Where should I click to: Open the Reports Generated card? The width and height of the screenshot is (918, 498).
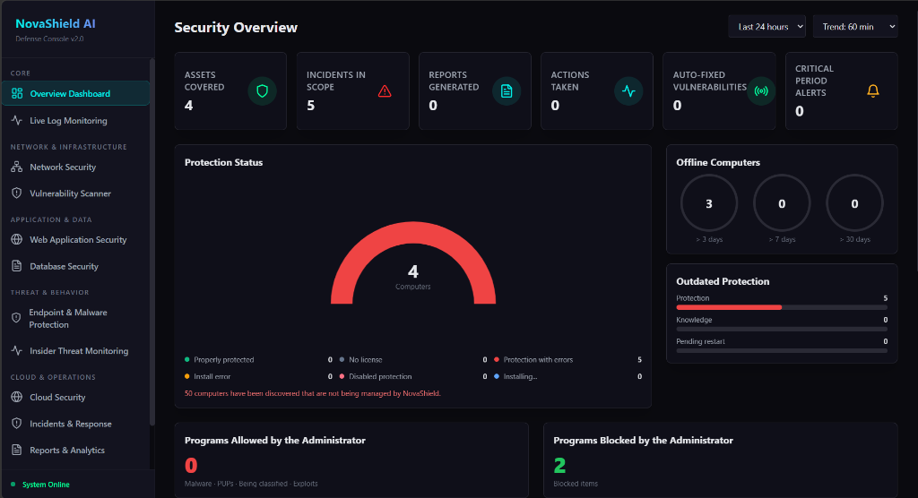(x=475, y=90)
